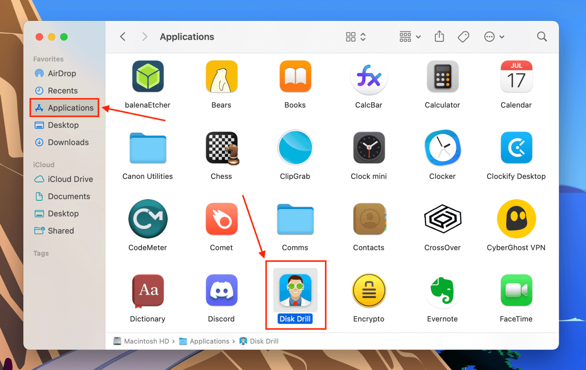Open the More actions ellipsis menu

494,36
